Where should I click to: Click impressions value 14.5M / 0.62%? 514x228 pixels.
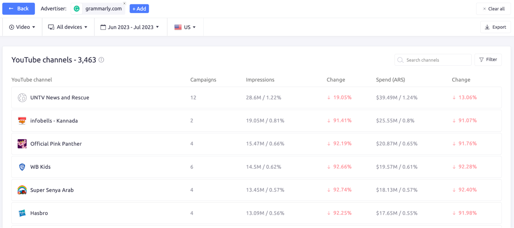tap(263, 167)
